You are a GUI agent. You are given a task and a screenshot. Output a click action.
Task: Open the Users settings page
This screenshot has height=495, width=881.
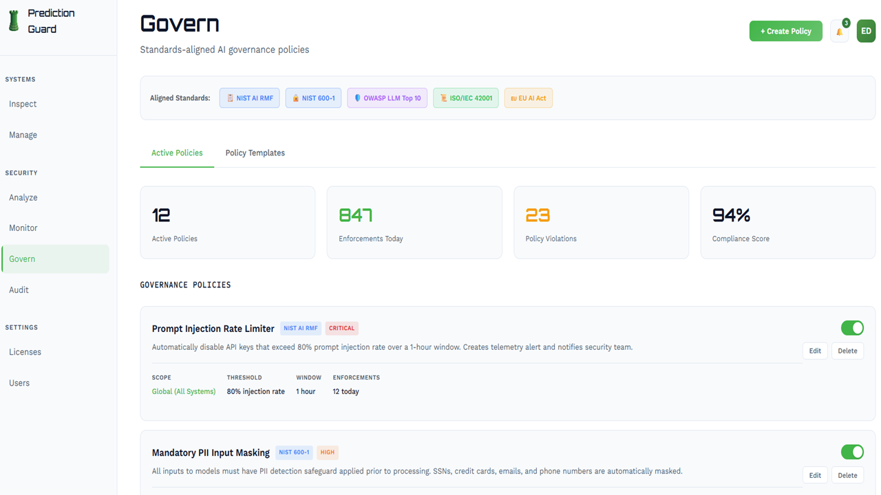coord(55,383)
